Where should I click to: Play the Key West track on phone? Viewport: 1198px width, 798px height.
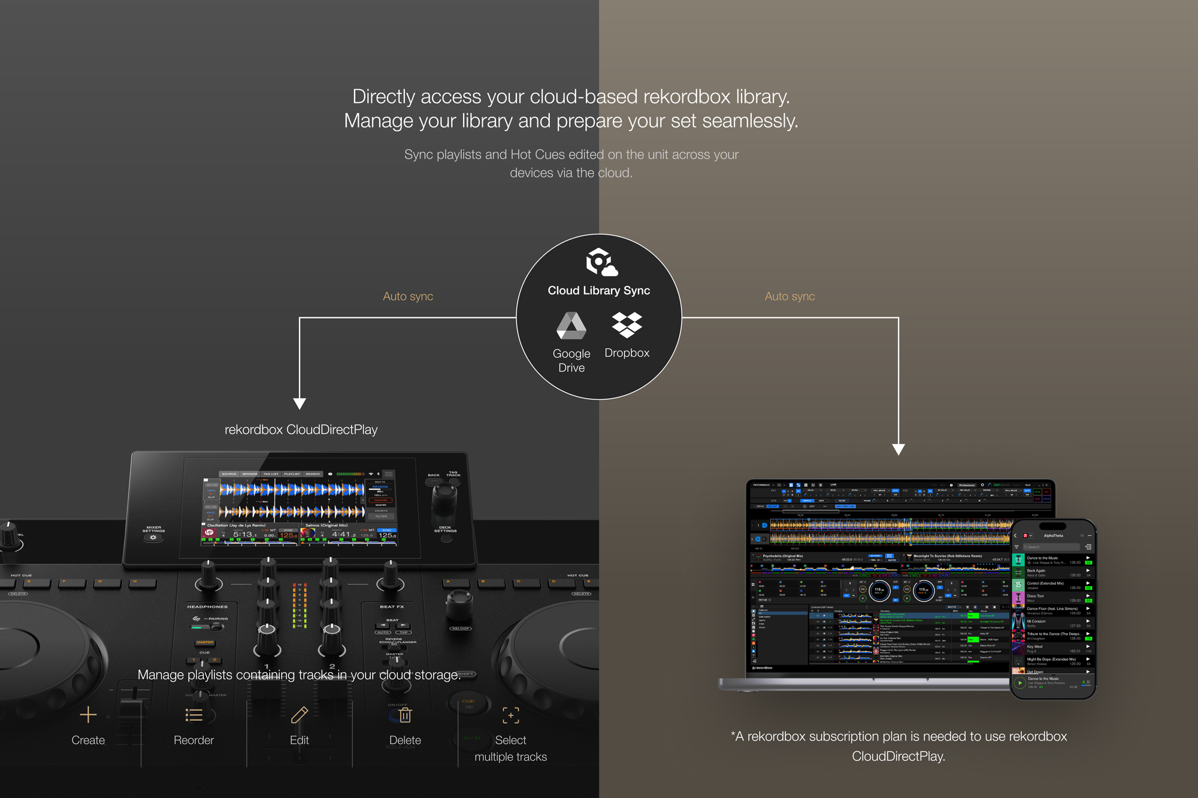[1088, 647]
